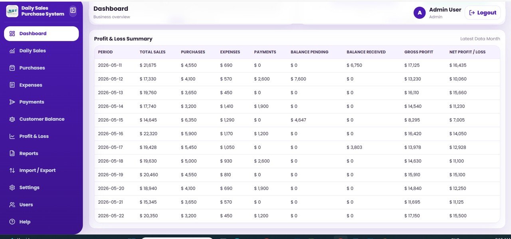The image size is (511, 239).
Task: Click total sales value $ 21,675
Action: click(148, 65)
